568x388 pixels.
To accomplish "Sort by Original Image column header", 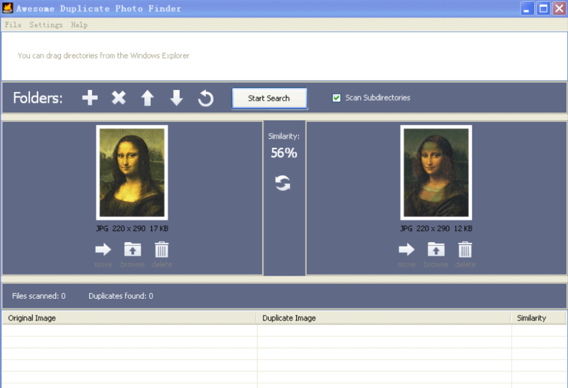I will click(129, 318).
